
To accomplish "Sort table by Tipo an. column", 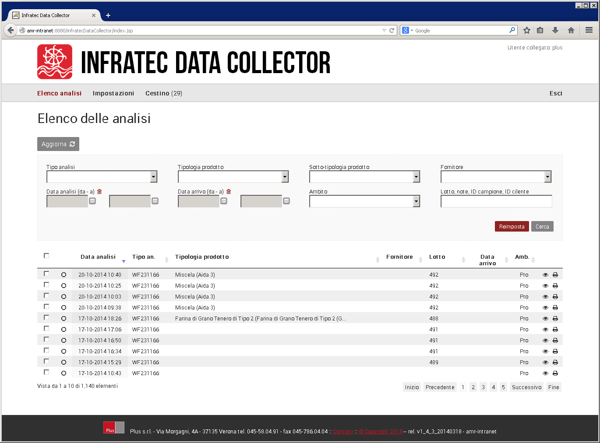I will [144, 257].
